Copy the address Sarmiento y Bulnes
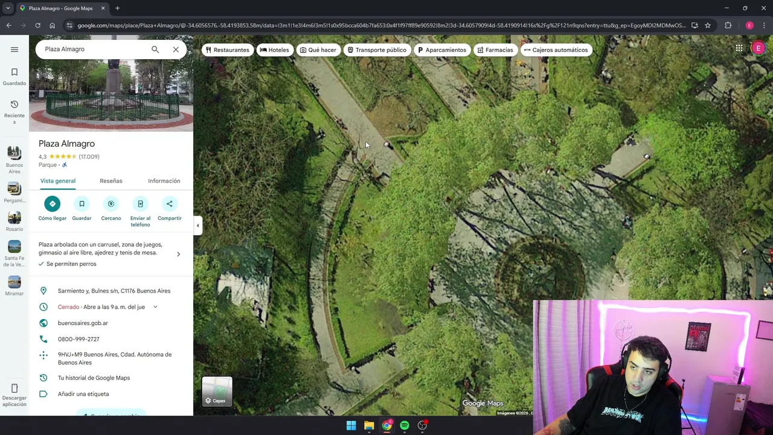This screenshot has height=435, width=773. tap(114, 291)
